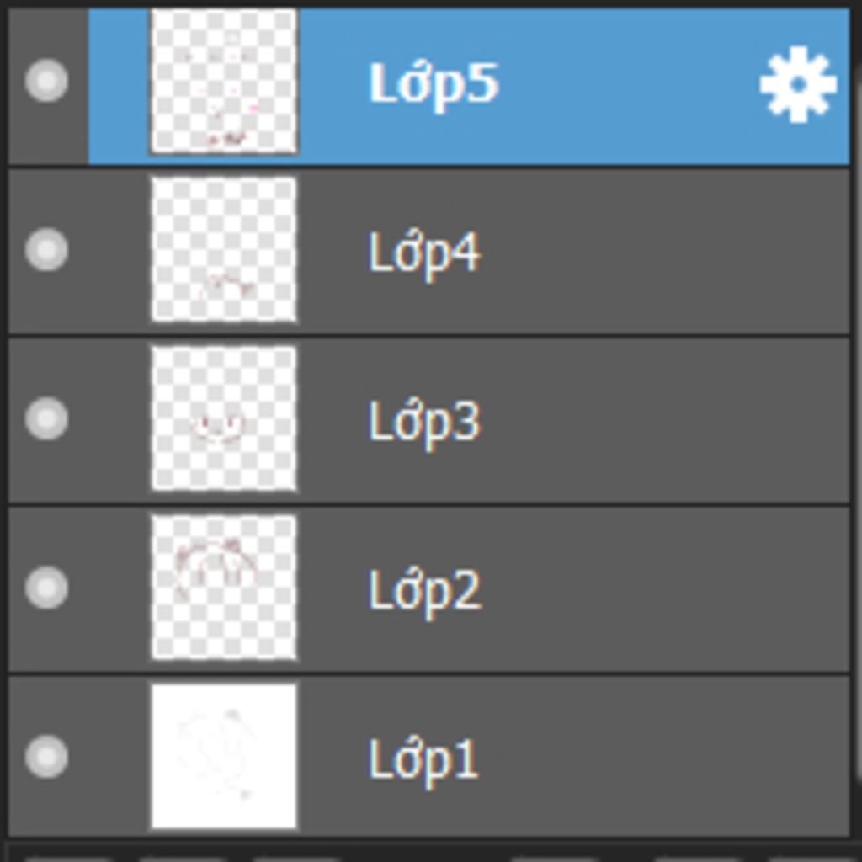Click the Lớp5 layer name text
Viewport: 862px width, 862px height.
click(434, 84)
